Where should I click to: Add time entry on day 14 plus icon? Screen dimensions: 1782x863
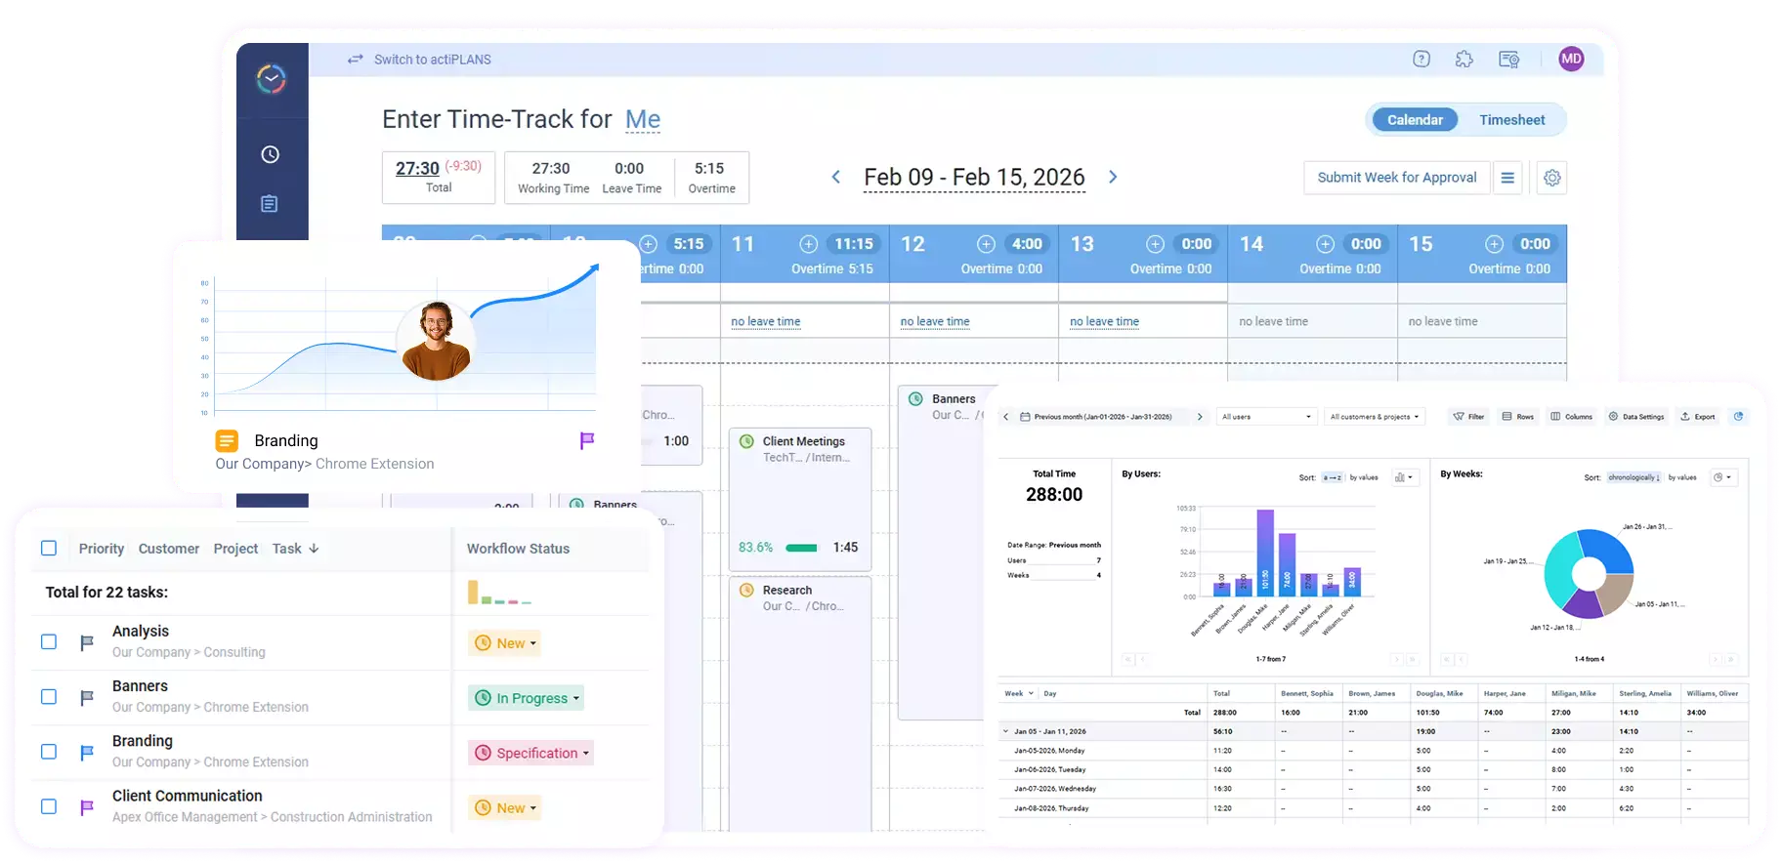pos(1325,244)
